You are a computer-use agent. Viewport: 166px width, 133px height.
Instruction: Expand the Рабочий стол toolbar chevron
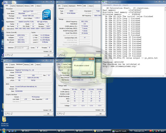tap(146, 131)
